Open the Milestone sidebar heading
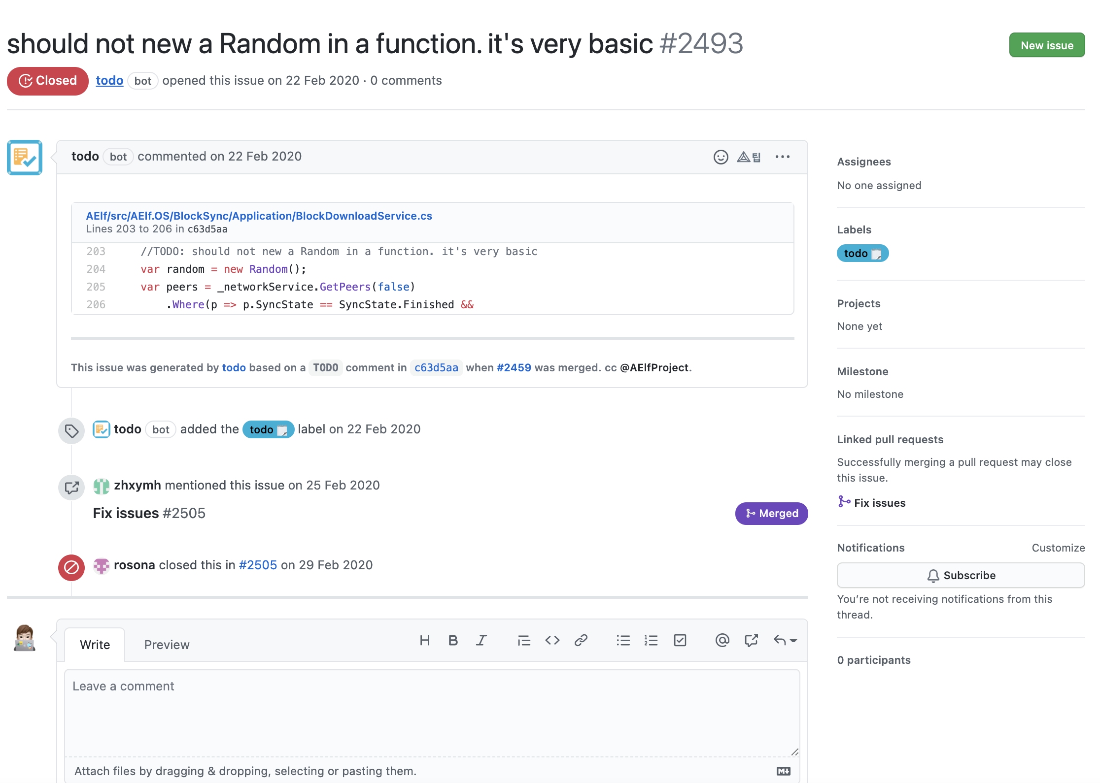 (862, 371)
